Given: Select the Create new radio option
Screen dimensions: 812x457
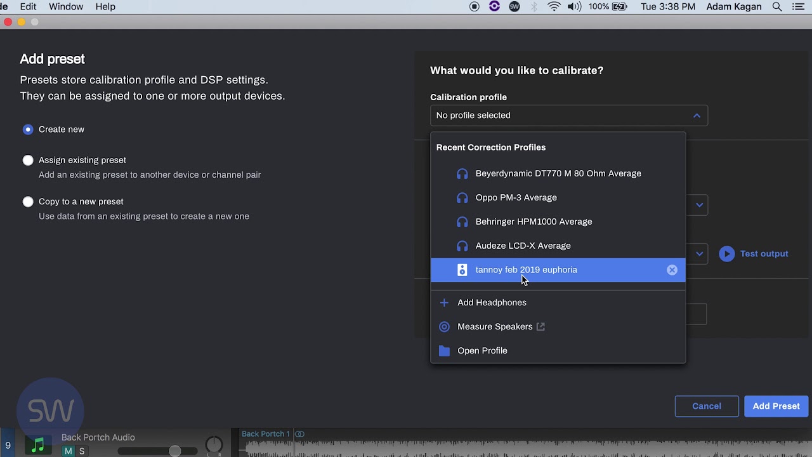Looking at the screenshot, I should pyautogui.click(x=28, y=129).
